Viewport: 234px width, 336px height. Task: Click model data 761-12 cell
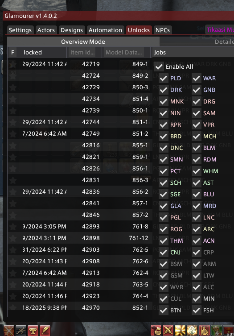139,238
